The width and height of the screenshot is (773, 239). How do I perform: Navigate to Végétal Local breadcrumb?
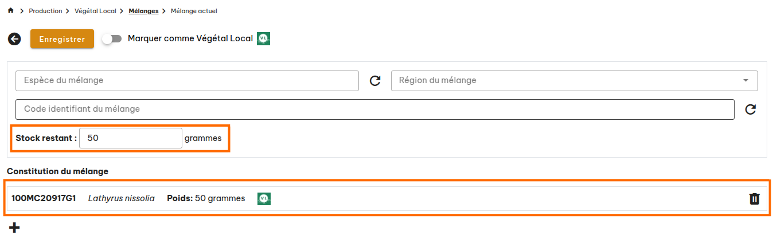[x=95, y=11]
